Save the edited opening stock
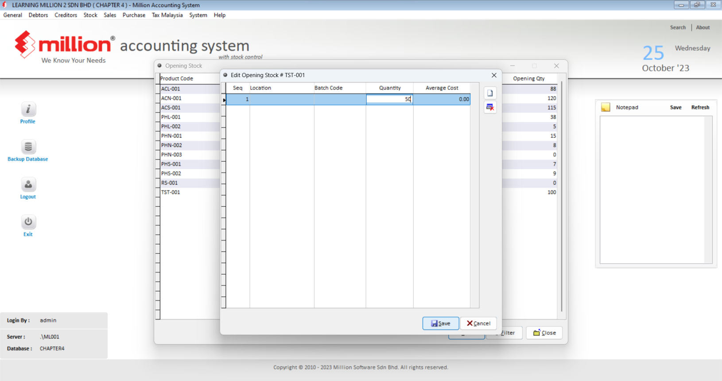The height and width of the screenshot is (381, 722). 441,323
